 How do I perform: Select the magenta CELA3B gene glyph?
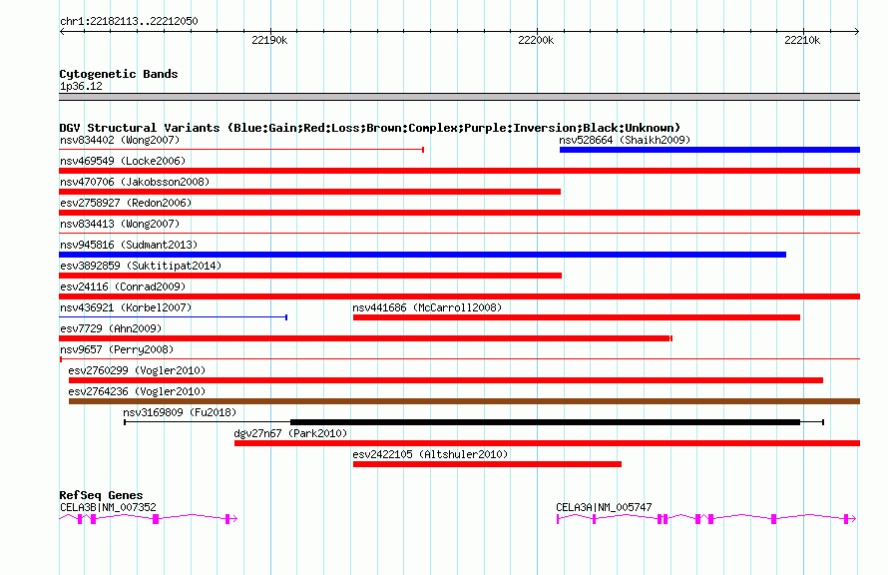pyautogui.click(x=149, y=518)
